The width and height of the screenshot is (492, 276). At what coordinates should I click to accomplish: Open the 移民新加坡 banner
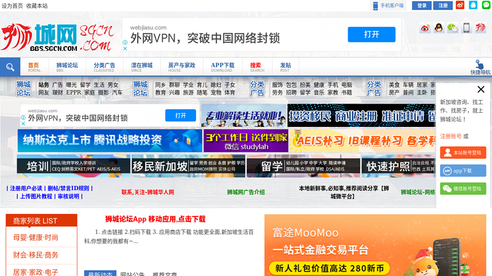188,166
